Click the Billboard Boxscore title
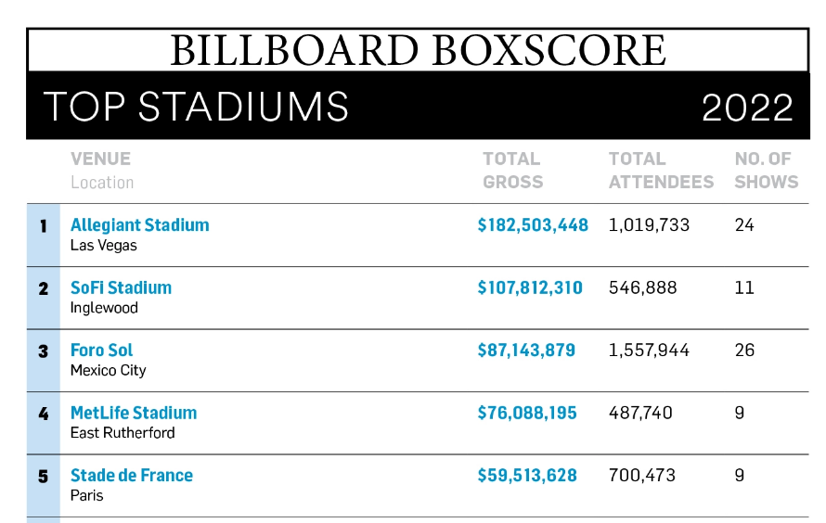The image size is (826, 523). tap(418, 50)
